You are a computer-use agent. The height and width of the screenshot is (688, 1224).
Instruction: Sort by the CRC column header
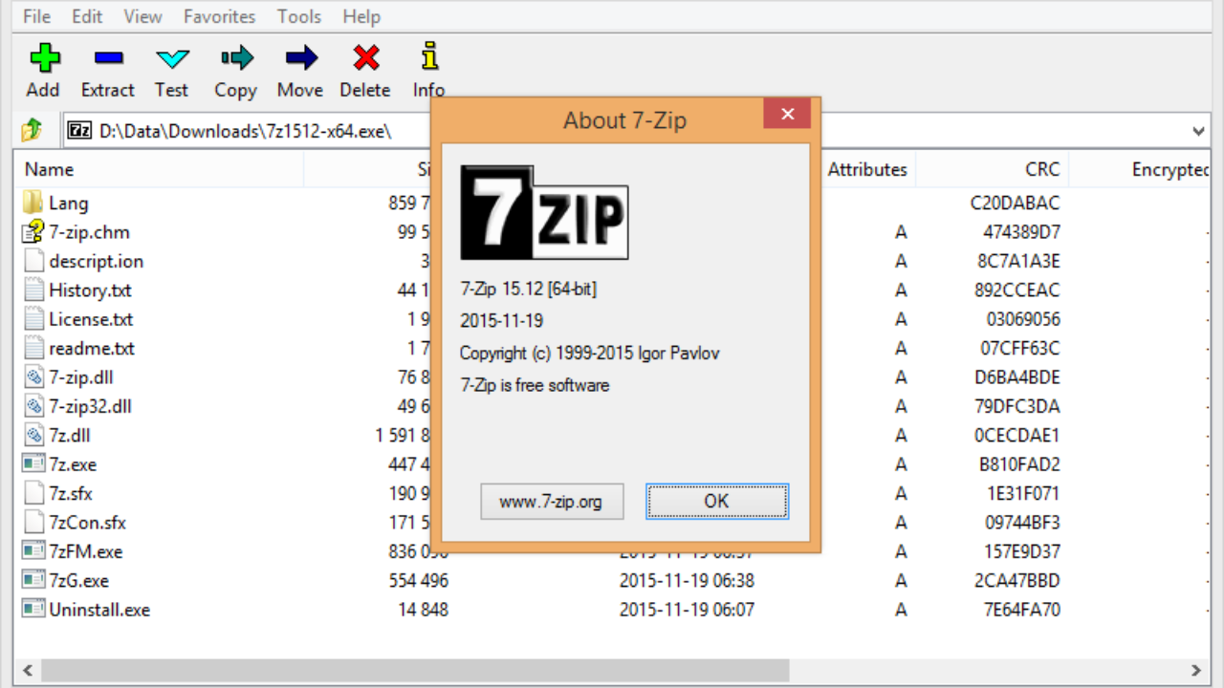point(993,169)
